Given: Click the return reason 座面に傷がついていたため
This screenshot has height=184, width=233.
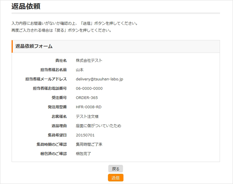Looking at the screenshot, I should [x=98, y=126].
